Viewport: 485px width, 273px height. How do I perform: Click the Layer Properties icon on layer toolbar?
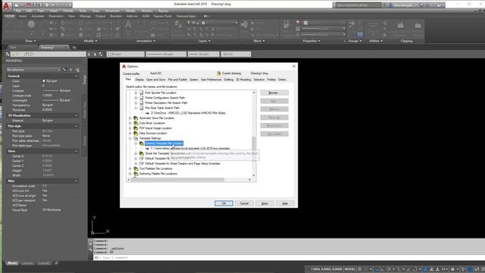(8, 54)
